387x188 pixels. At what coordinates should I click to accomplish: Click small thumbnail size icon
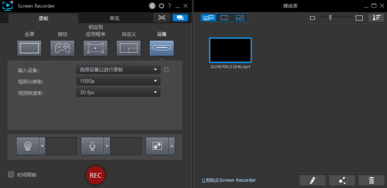313,18
